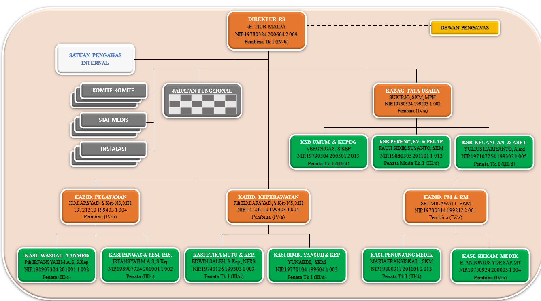This screenshot has width=541, height=301.
Task: Click the Kasi. Wasdal. Yanmed box
Action: (x=57, y=265)
